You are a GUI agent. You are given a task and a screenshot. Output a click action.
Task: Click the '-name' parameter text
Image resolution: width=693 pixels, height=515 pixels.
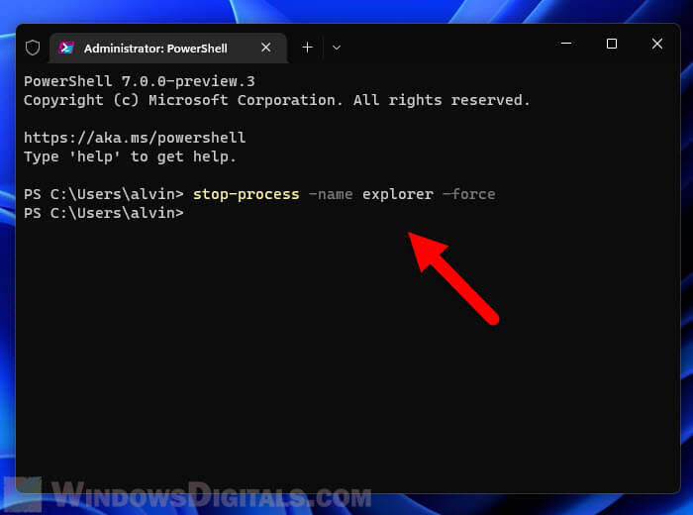pos(331,194)
